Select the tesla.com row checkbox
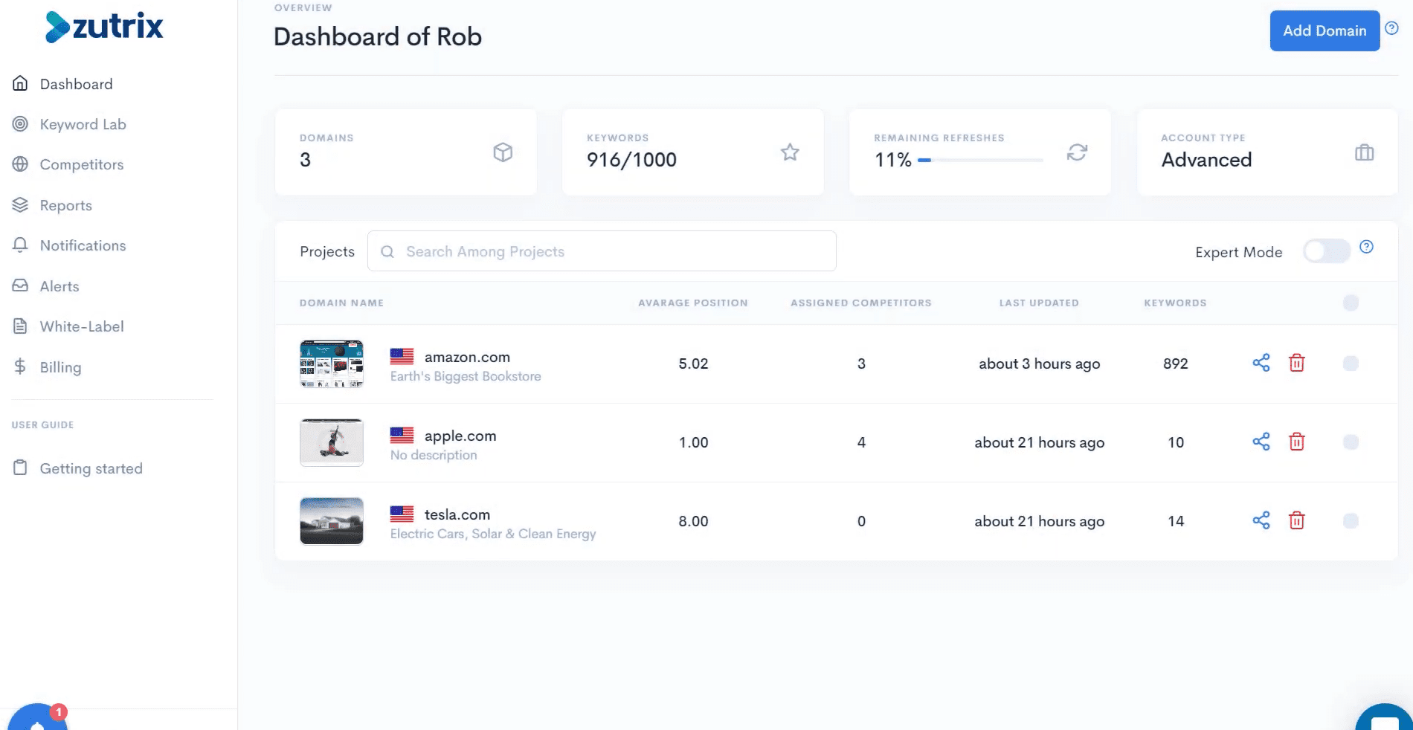 (x=1351, y=520)
